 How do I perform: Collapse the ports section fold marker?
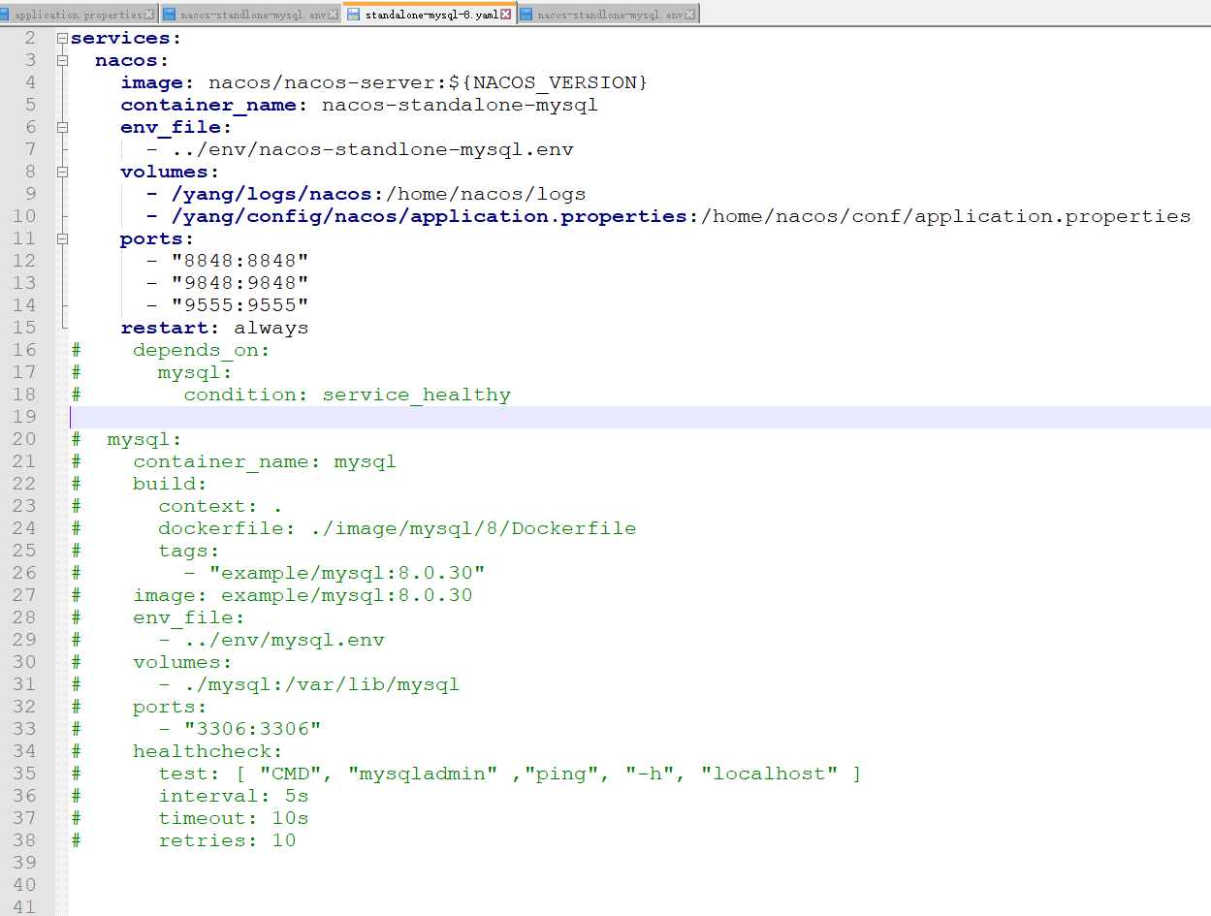(61, 237)
